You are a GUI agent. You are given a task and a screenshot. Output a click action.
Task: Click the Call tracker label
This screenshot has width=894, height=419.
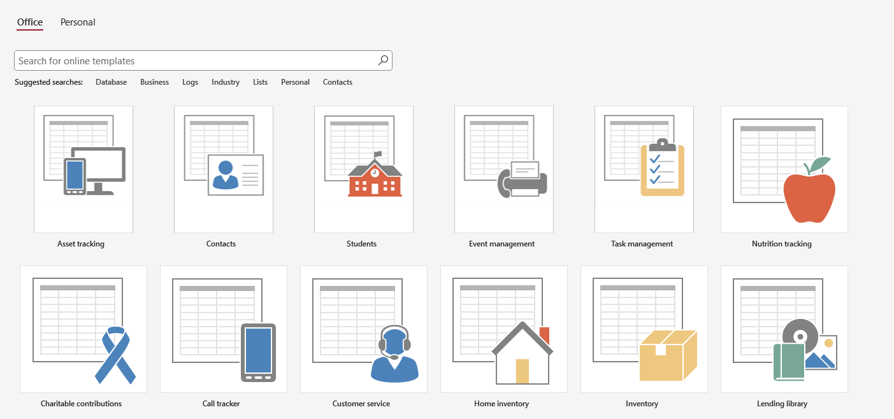[x=221, y=404]
